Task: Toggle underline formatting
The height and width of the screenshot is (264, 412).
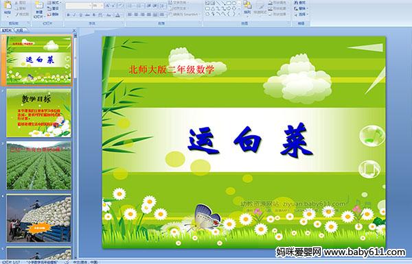Action: click(x=80, y=15)
